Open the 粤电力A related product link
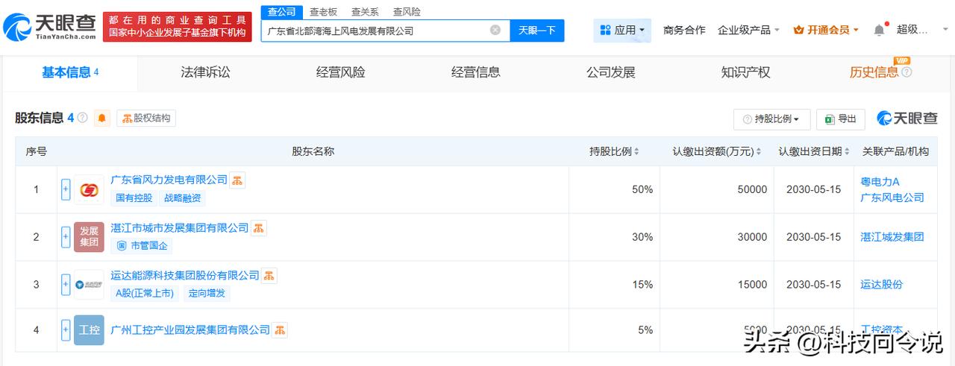The width and height of the screenshot is (955, 366). click(x=880, y=182)
